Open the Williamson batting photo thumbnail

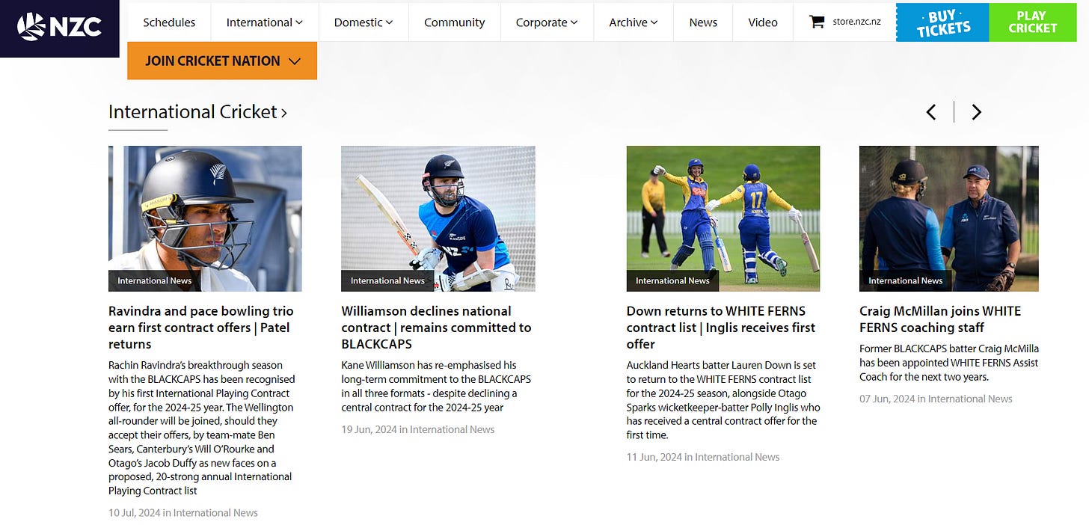[438, 218]
